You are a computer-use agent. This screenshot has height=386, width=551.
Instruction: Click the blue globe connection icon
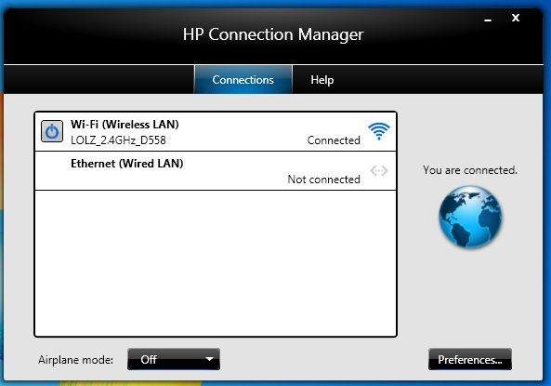pyautogui.click(x=470, y=217)
